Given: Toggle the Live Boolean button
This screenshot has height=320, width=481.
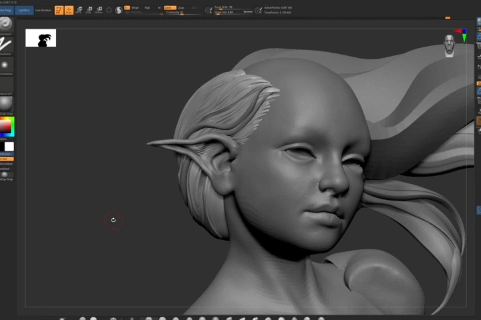Looking at the screenshot, I should pos(43,10).
